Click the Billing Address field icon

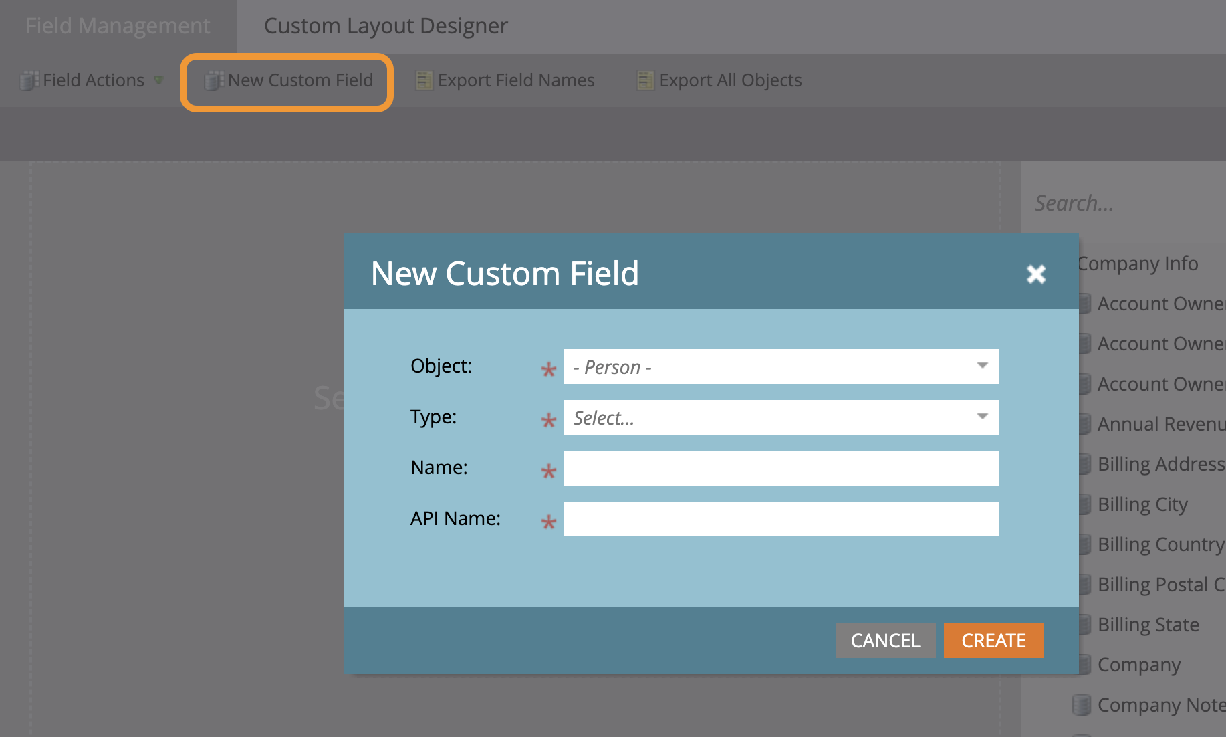(1085, 464)
